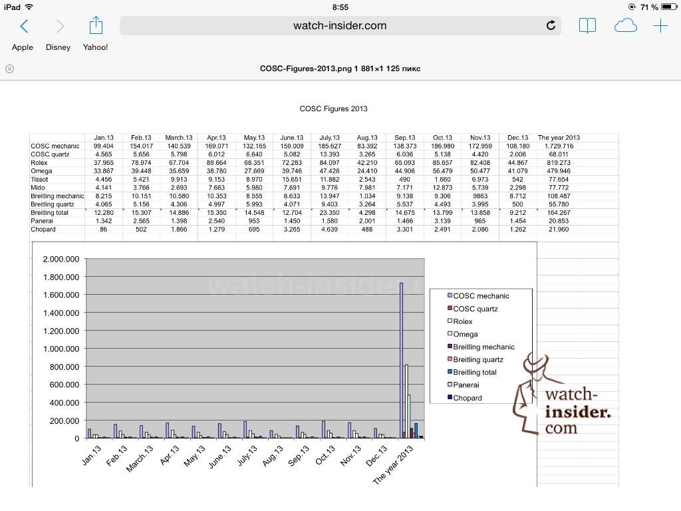Tap the rotation lock status icon
This screenshot has height=511, width=681.
coord(632,7)
